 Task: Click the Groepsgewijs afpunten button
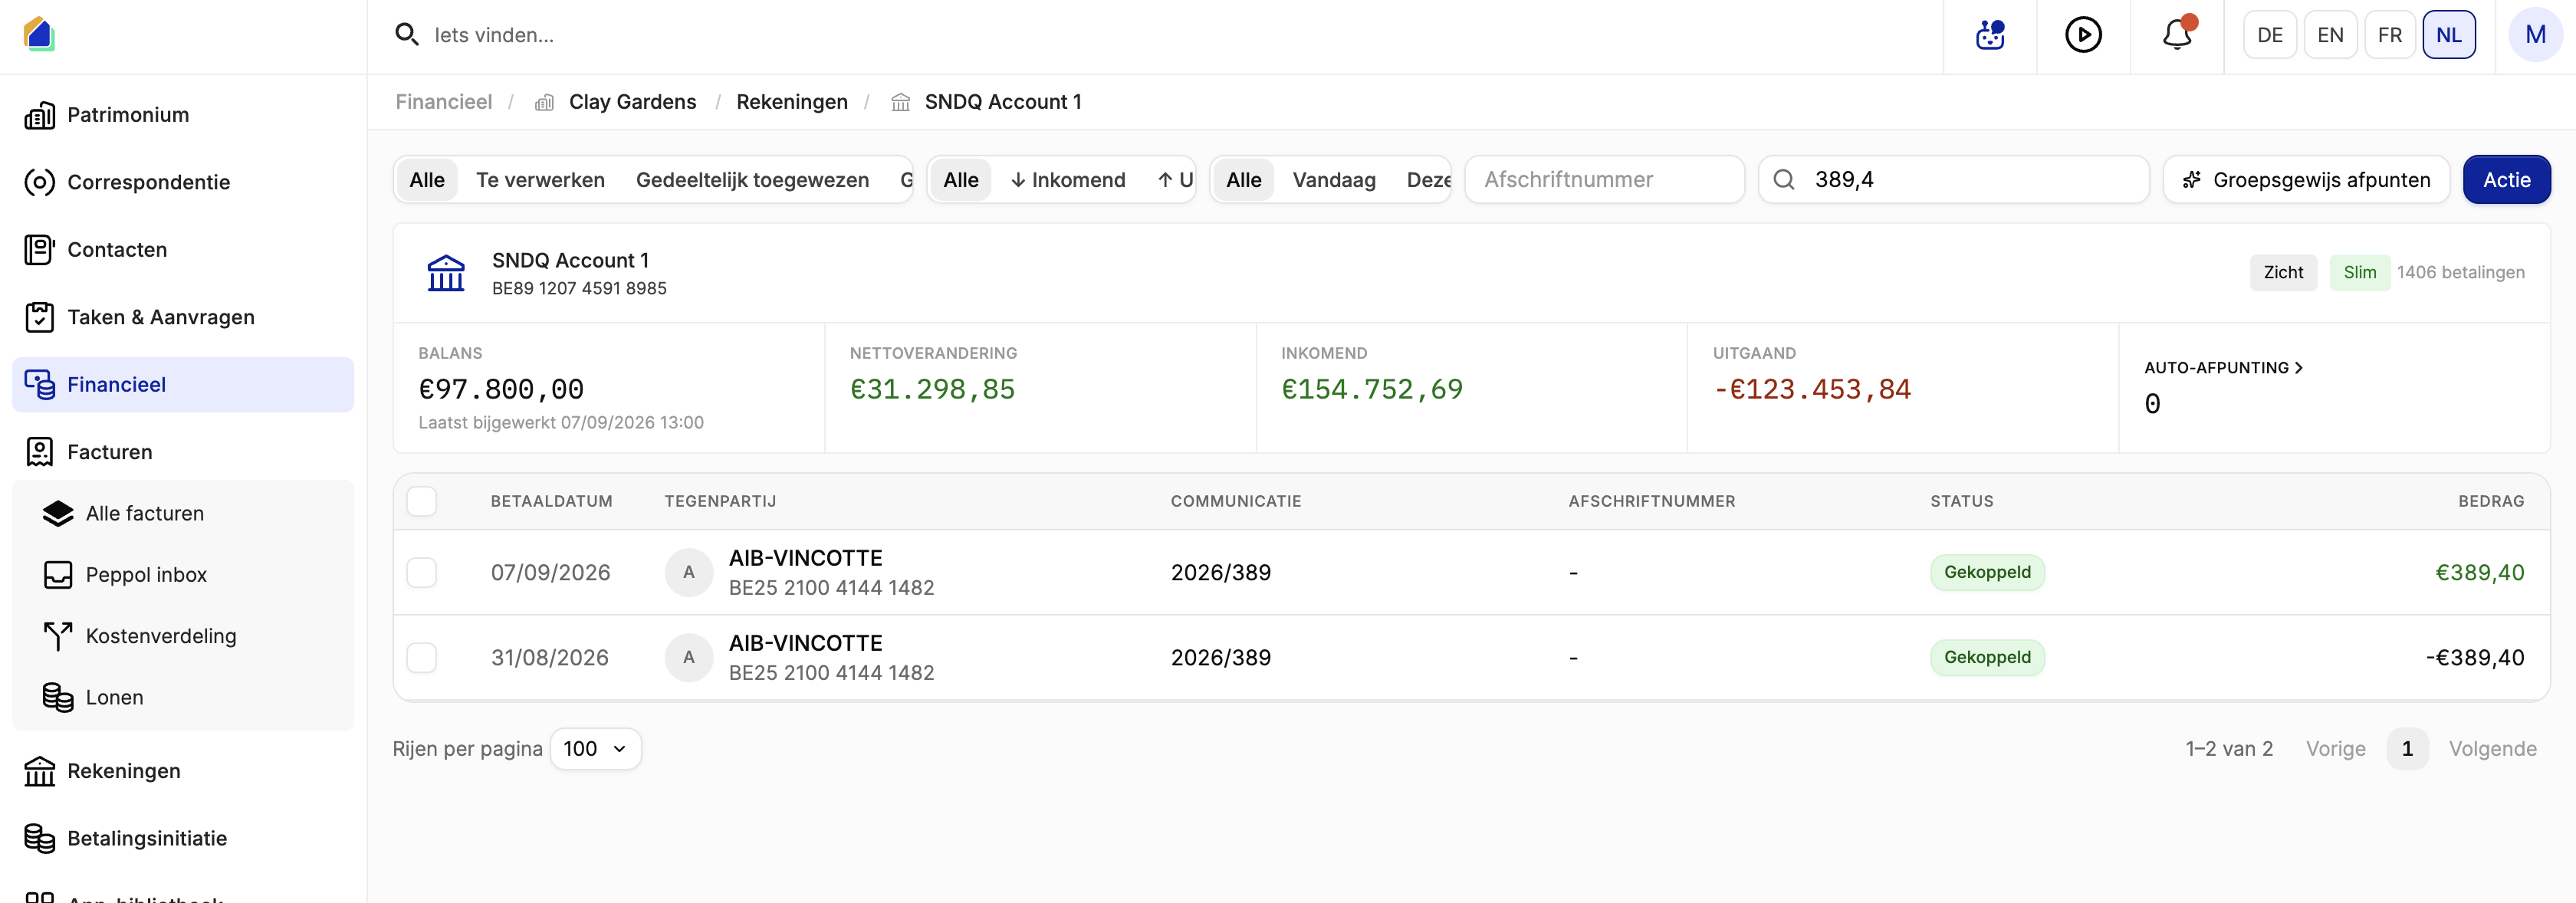pos(2306,180)
